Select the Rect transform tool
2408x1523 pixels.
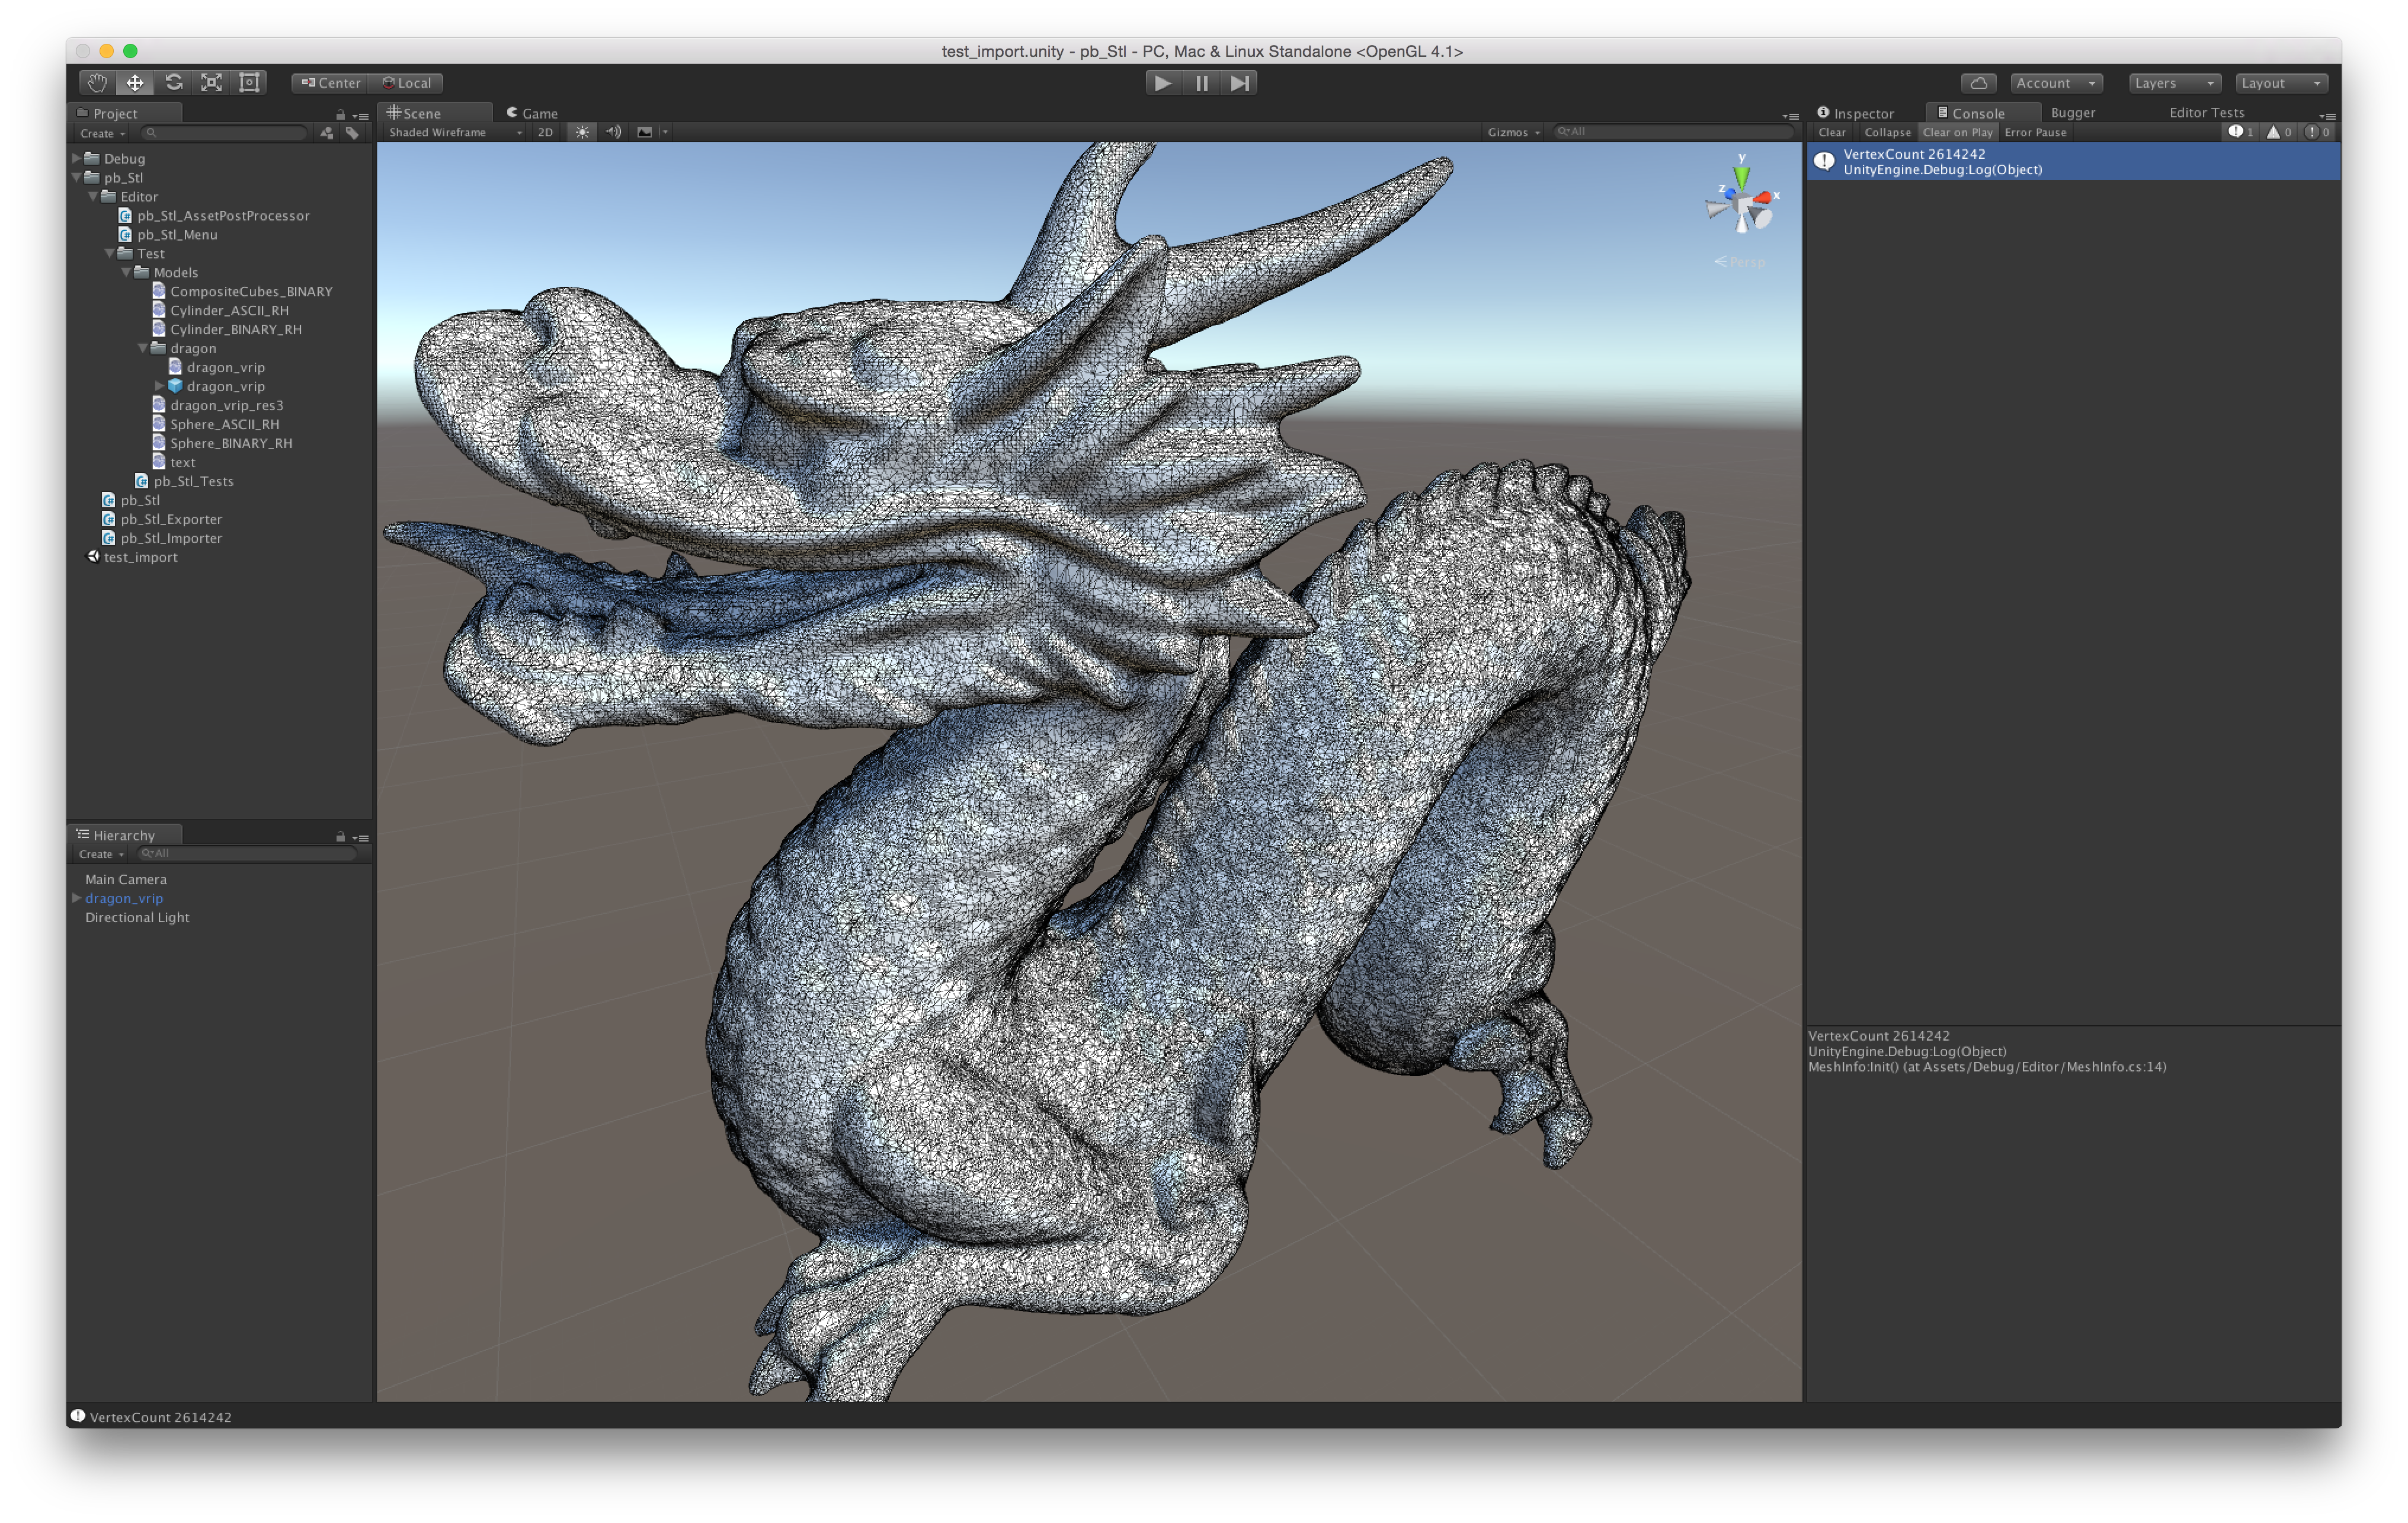(x=249, y=83)
